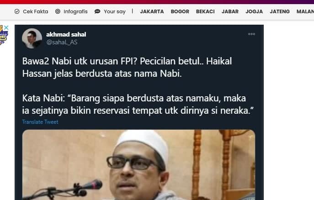Click the @sahaL_AS handle
314x200 pixels.
62,42
